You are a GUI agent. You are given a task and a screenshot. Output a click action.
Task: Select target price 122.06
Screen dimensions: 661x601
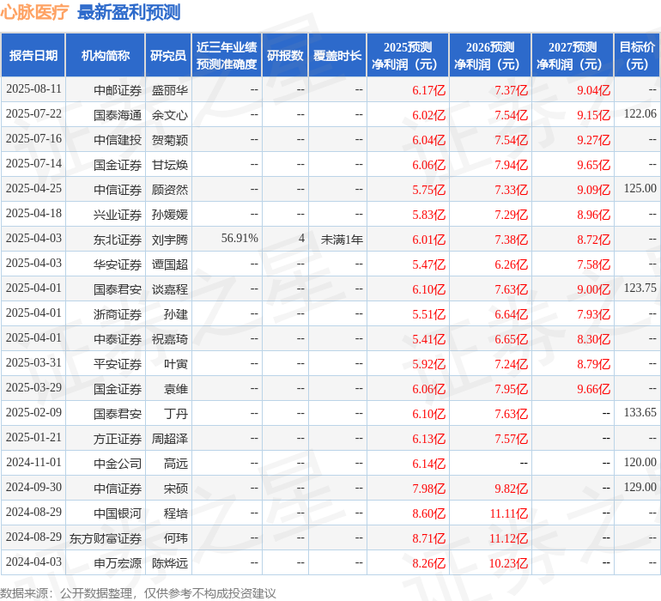(640, 114)
